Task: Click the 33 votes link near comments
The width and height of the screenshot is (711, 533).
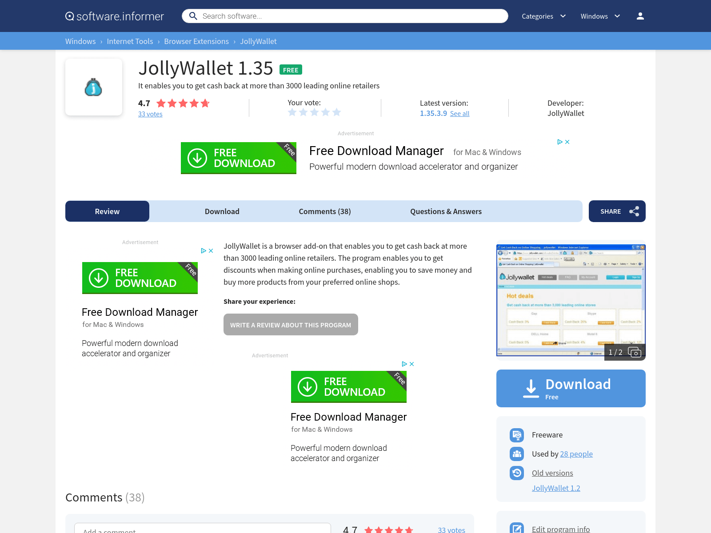Action: pos(451,529)
